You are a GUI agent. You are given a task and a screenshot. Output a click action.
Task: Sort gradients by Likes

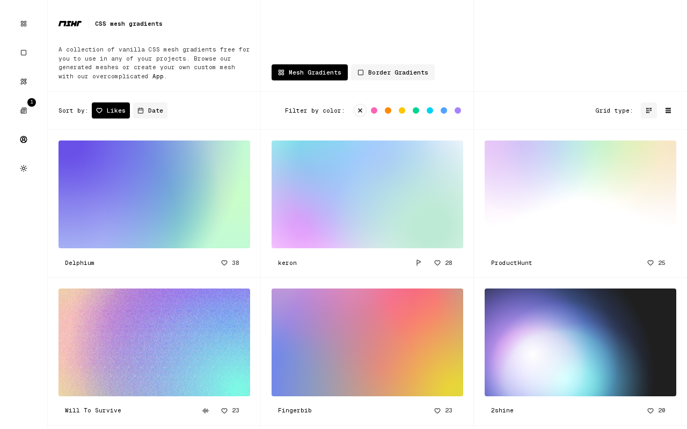click(111, 110)
